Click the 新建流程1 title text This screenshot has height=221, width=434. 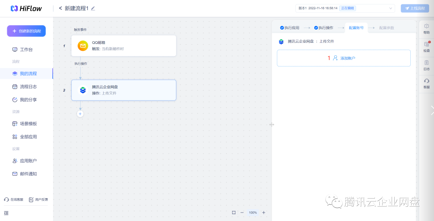(76, 8)
